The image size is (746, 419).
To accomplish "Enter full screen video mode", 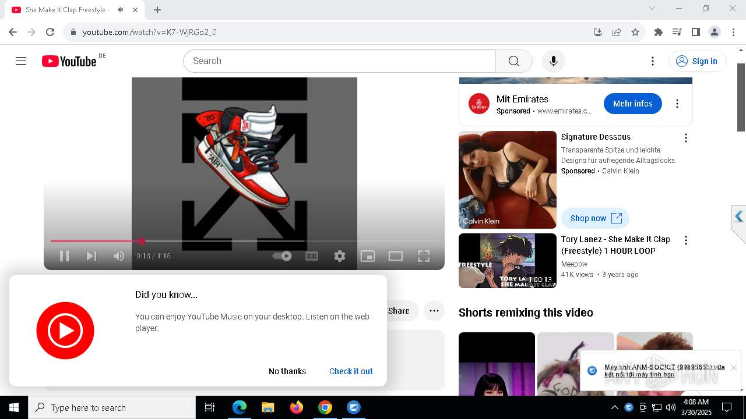I will (x=424, y=256).
